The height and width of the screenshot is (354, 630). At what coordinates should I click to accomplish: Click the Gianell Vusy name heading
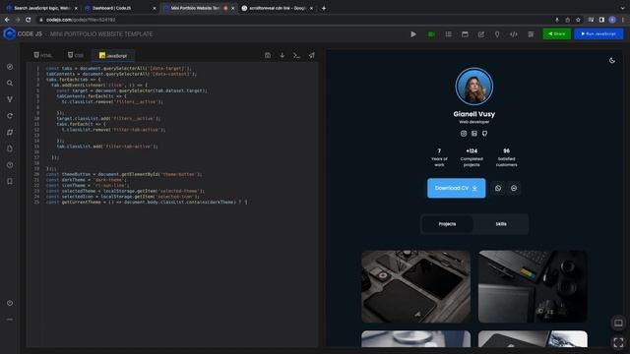click(x=474, y=114)
